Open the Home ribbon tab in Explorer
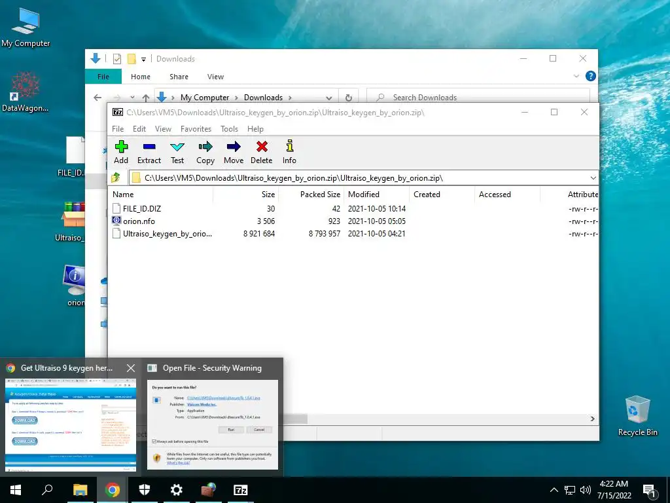The height and width of the screenshot is (503, 670). pyautogui.click(x=141, y=77)
